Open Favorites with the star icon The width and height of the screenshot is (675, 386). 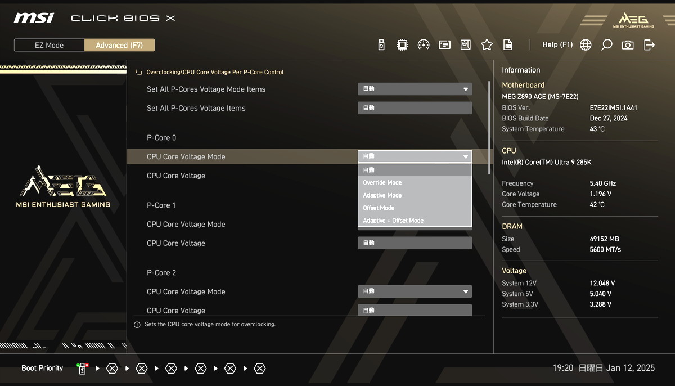487,45
